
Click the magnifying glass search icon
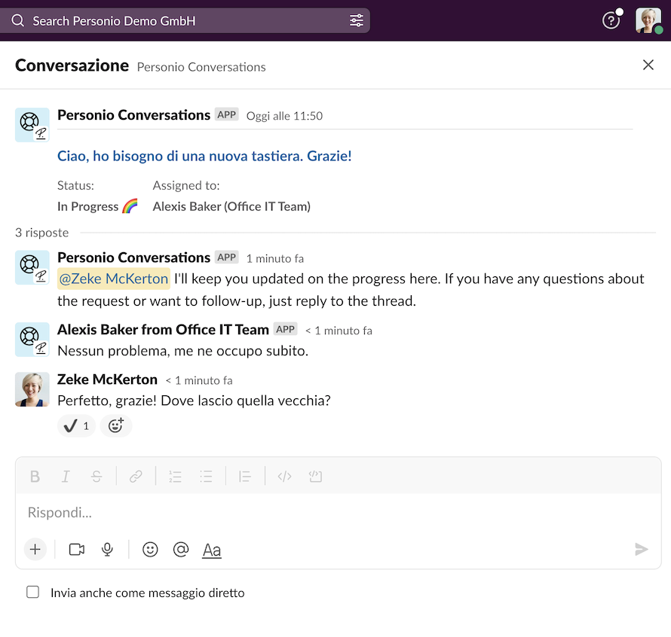[x=17, y=20]
